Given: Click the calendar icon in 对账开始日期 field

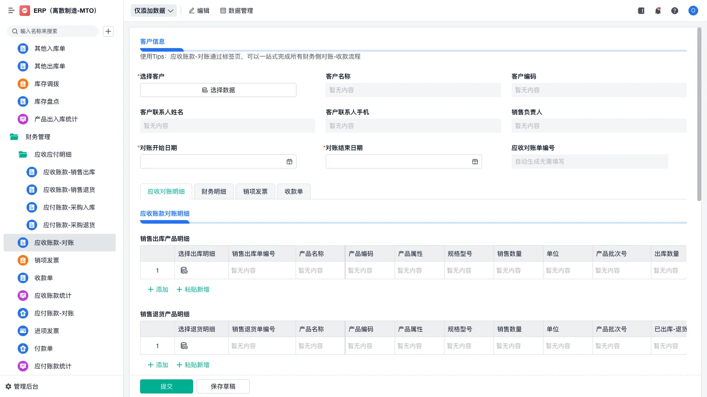Looking at the screenshot, I should tap(289, 161).
